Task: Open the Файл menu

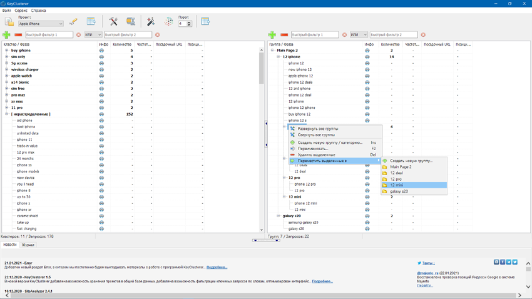Action: click(6, 11)
